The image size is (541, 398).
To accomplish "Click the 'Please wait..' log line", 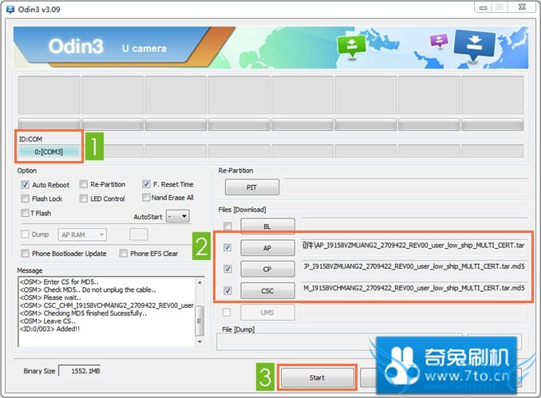I will click(x=50, y=298).
